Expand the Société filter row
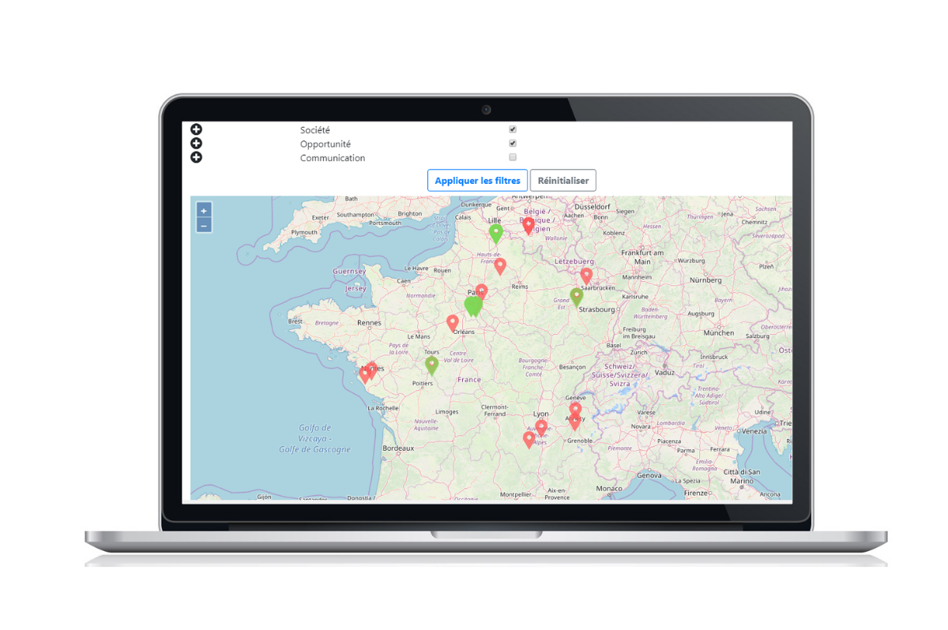 point(196,129)
